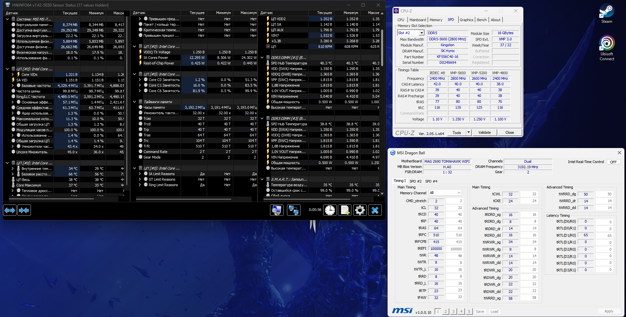Expand the Базовые частоты row

pyautogui.click(x=12, y=86)
